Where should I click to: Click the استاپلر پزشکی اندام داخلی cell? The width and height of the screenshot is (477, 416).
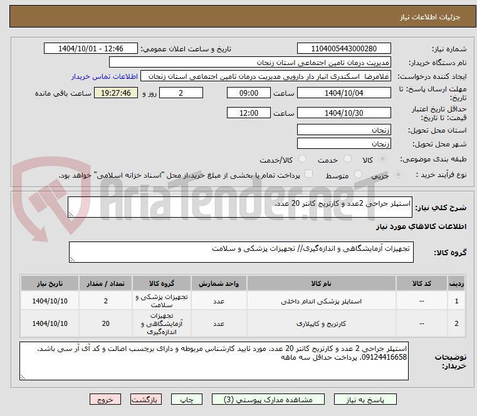322,301
